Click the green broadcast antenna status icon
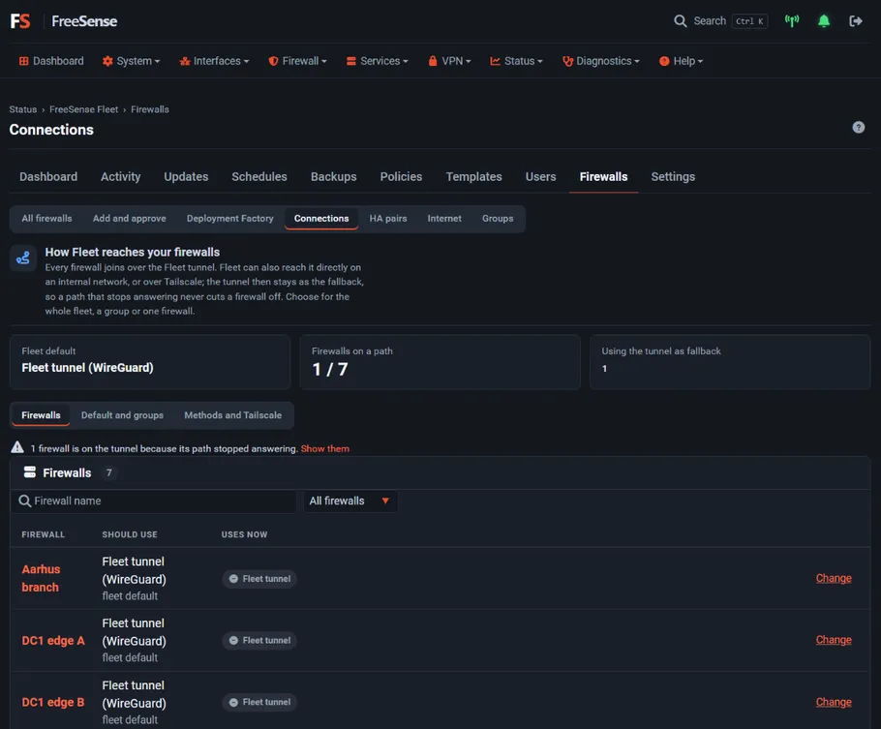 coord(792,21)
